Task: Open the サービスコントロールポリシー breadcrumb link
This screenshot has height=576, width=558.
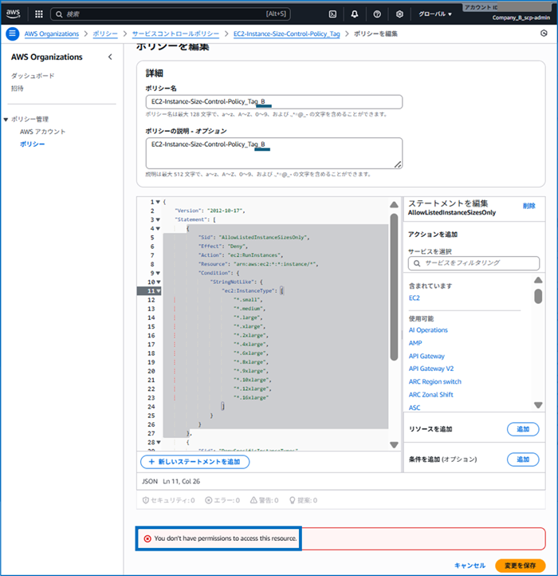Action: point(175,34)
